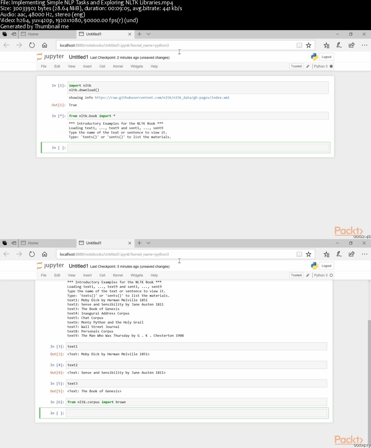This screenshot has width=371, height=448.
Task: Click the favorite star icon in the 00:04:19 frame
Action: pyautogui.click(x=309, y=254)
